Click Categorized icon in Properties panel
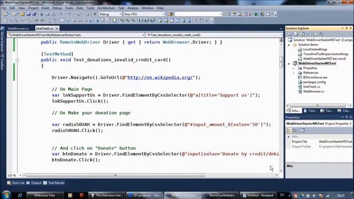The image size is (354, 199). pos(289,130)
